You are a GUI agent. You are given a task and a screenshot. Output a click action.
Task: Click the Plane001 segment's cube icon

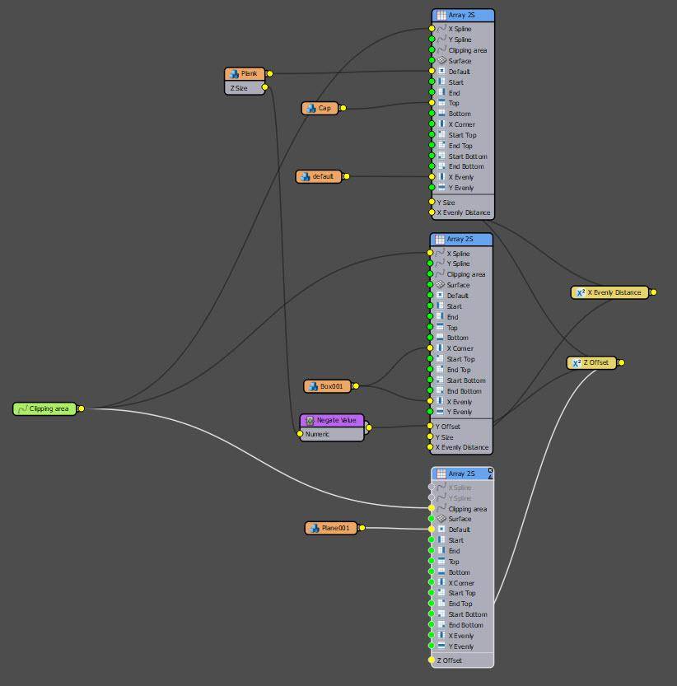315,528
